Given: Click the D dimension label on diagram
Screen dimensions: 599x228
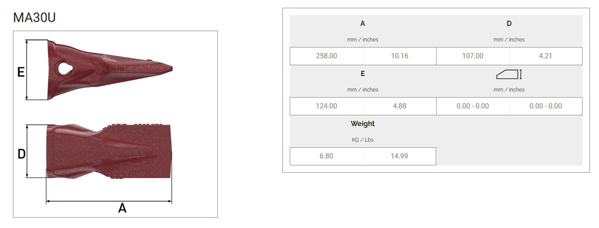Looking at the screenshot, I should 21,154.
